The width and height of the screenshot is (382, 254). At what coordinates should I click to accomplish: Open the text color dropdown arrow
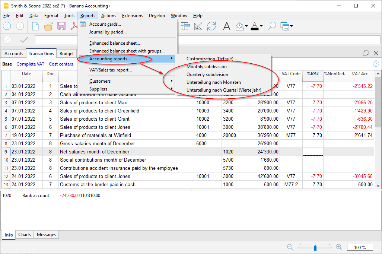click(x=261, y=26)
